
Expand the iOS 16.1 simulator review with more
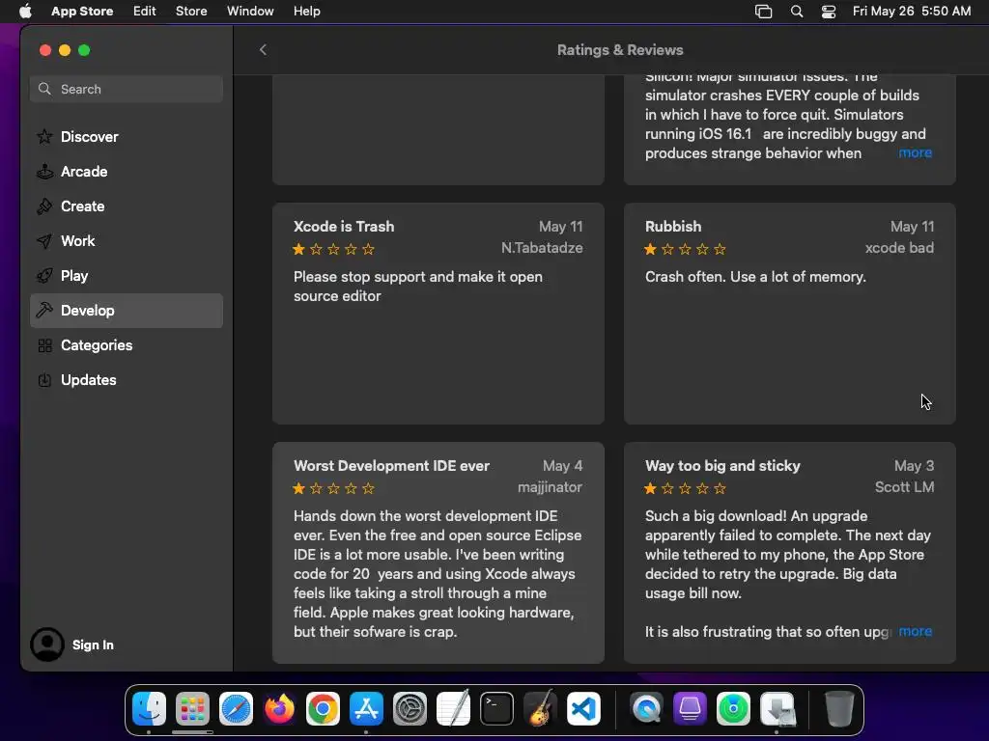[916, 152]
